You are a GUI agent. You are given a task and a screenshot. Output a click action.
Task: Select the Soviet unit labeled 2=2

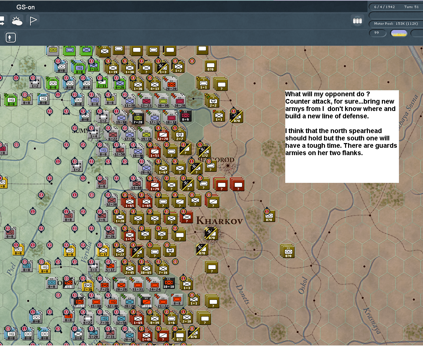(213, 101)
